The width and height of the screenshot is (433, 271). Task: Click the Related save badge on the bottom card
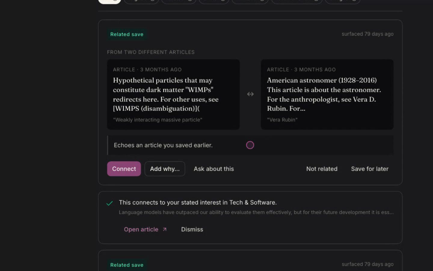coord(127,265)
